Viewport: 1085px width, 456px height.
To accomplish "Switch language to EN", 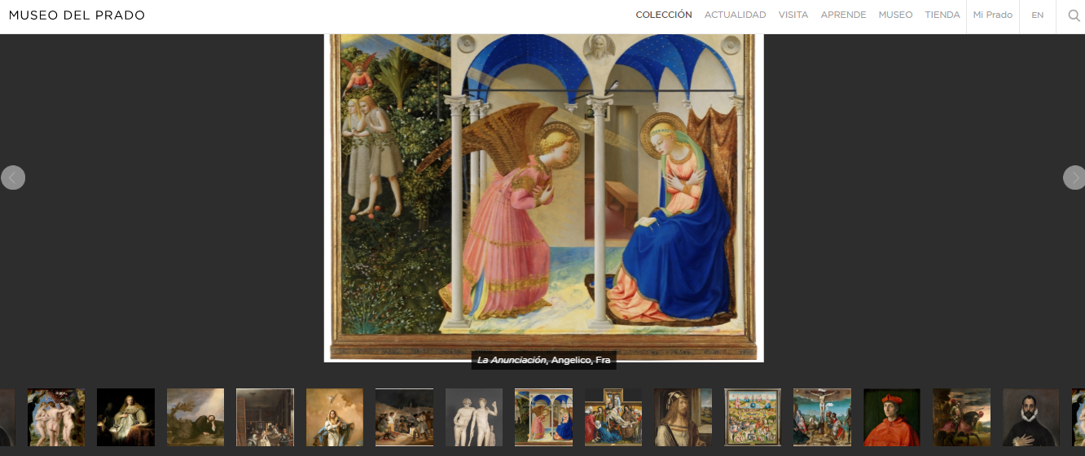I will pos(1037,15).
